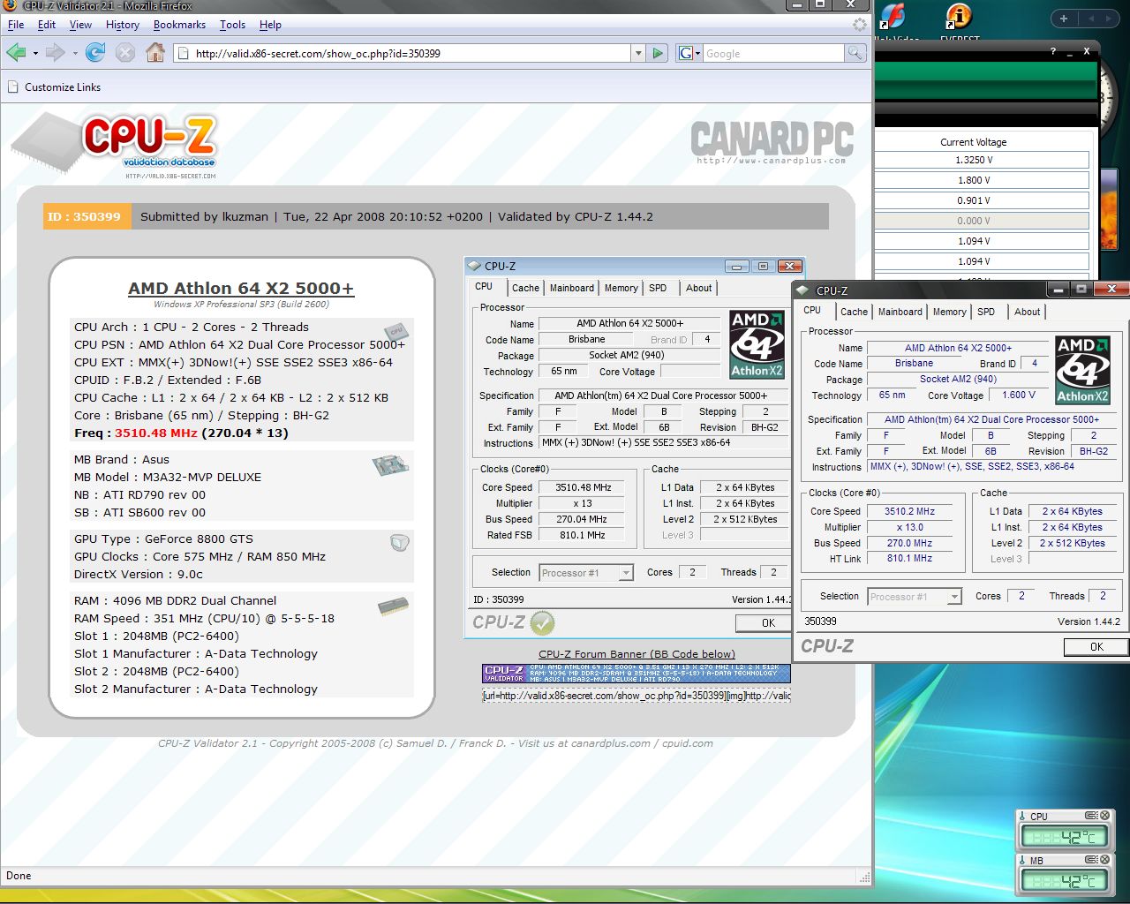Click the MB temperature widget magnet icon
The image size is (1130, 904).
(1091, 859)
